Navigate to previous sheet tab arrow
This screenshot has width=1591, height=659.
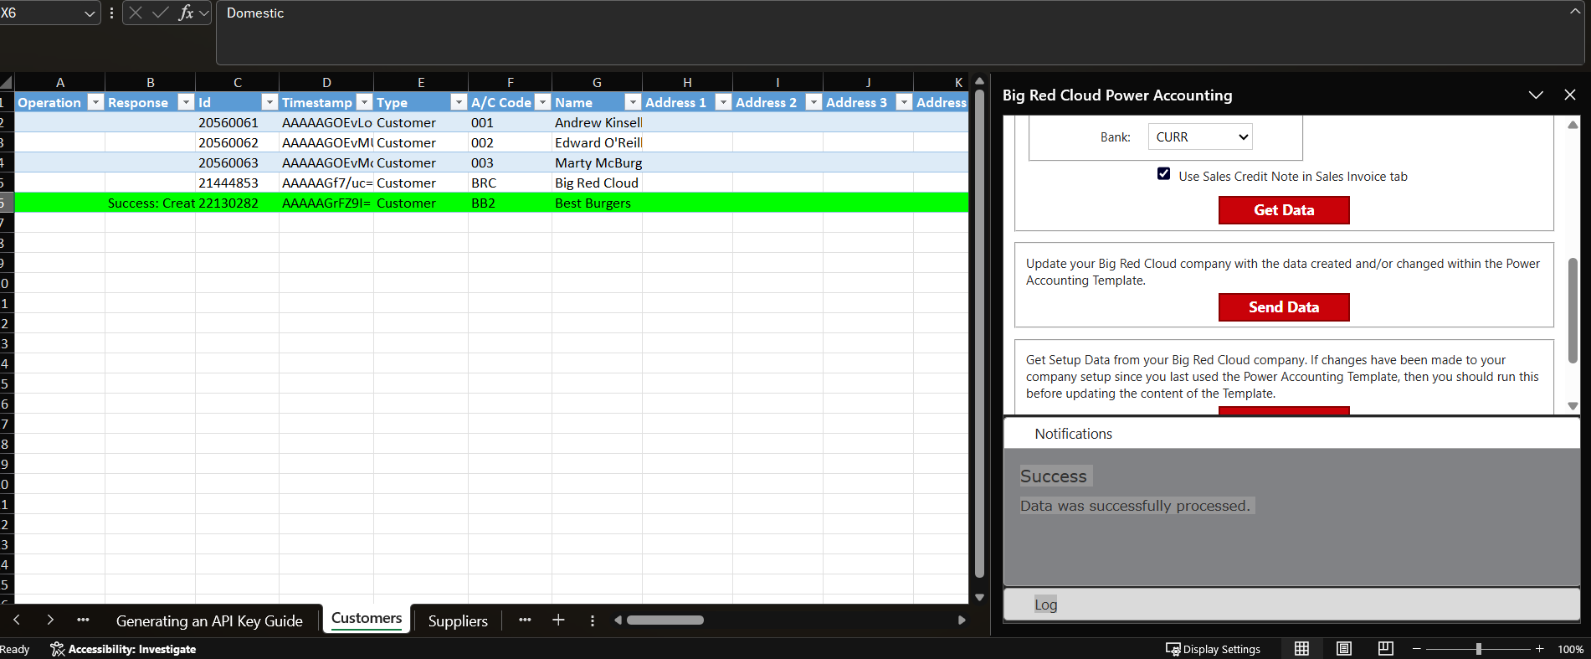tap(17, 620)
